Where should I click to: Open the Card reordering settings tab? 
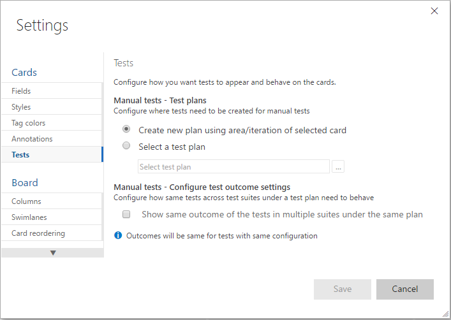(x=52, y=233)
